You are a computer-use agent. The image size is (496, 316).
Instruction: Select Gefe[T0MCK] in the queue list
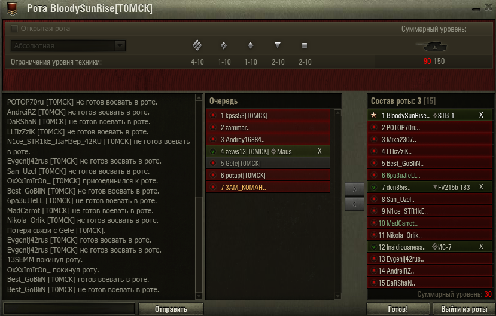click(x=268, y=164)
